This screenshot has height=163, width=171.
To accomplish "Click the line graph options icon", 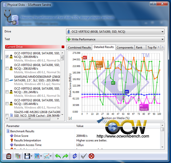I will click(46, 156).
